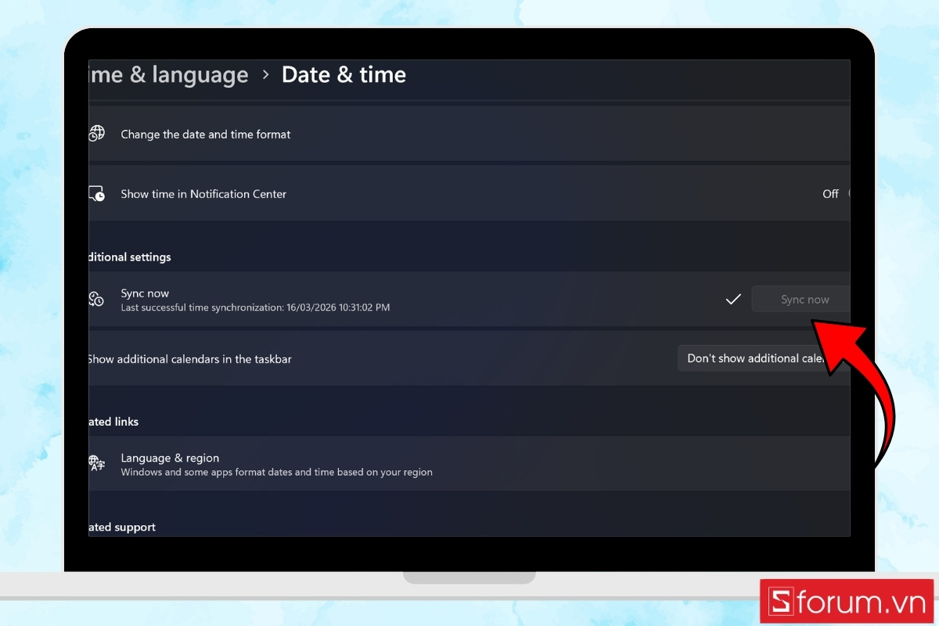Click the 'Windows and some apps format dates' description
Screen dimensions: 939x626
click(x=276, y=473)
